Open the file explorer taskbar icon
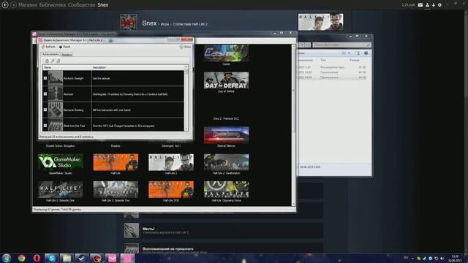 coord(67,258)
